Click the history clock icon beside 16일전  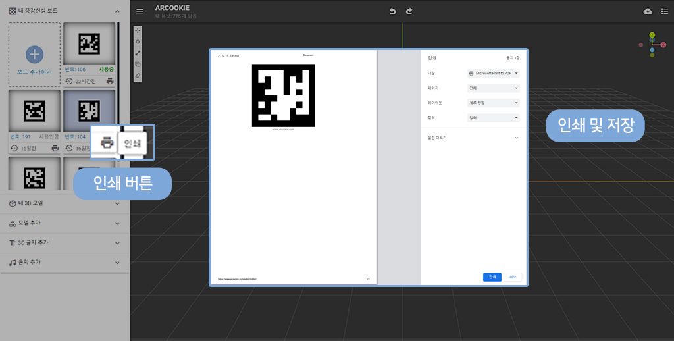pyautogui.click(x=68, y=148)
